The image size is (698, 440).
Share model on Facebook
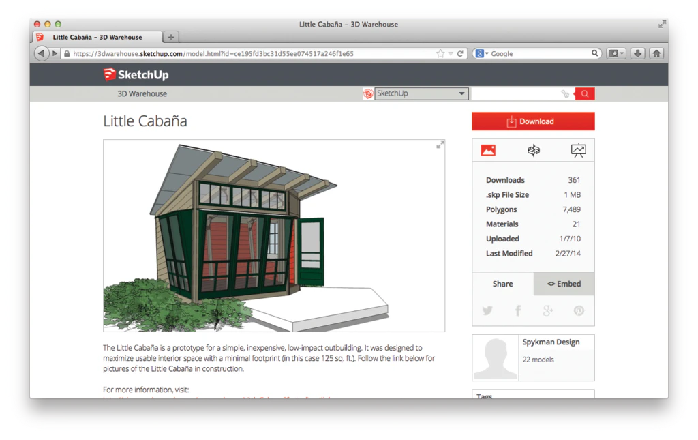pyautogui.click(x=518, y=310)
